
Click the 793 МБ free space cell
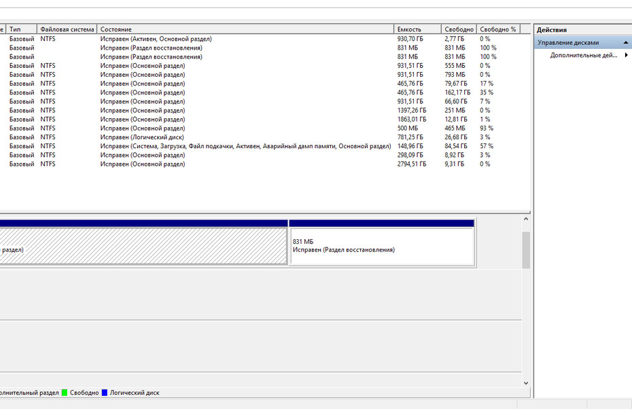pyautogui.click(x=455, y=75)
